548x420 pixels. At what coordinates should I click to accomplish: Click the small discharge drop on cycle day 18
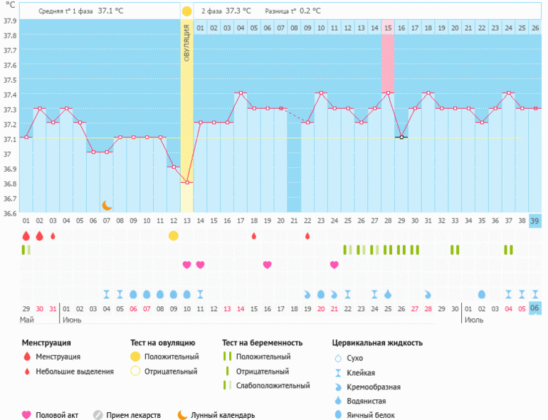(x=253, y=236)
